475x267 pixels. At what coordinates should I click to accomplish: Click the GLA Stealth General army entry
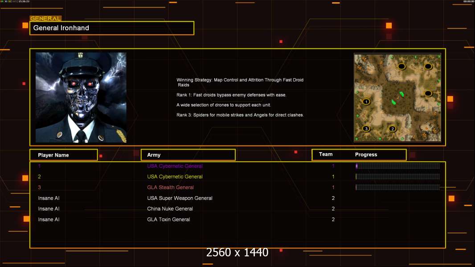[171, 187]
